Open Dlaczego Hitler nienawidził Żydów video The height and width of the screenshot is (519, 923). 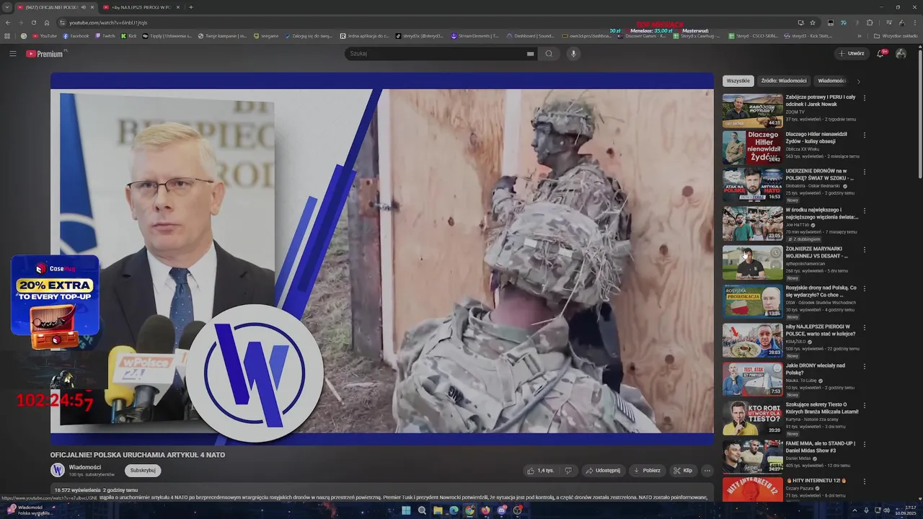tap(752, 148)
